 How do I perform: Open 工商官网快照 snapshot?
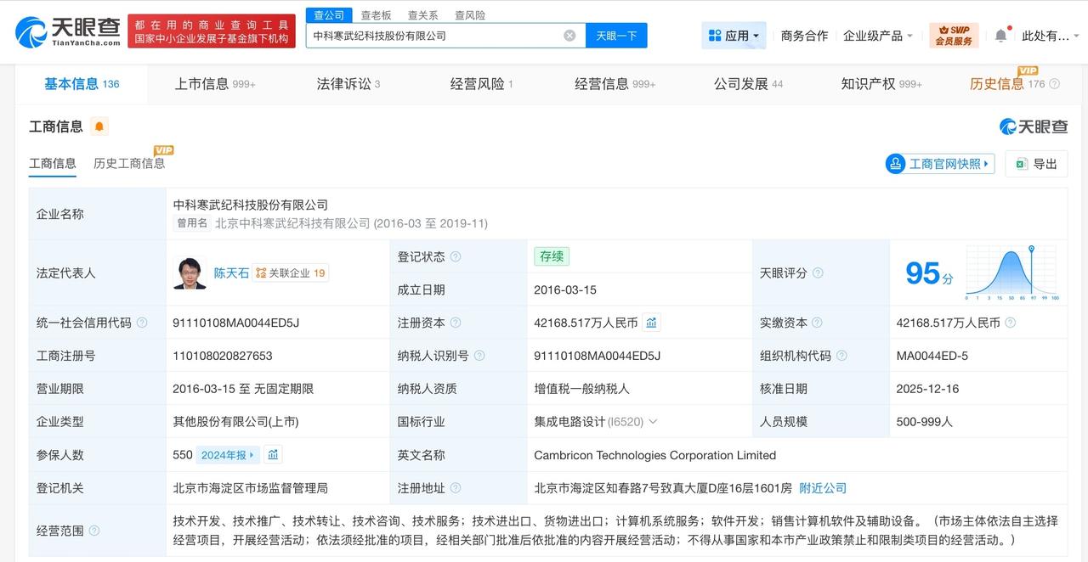(938, 163)
